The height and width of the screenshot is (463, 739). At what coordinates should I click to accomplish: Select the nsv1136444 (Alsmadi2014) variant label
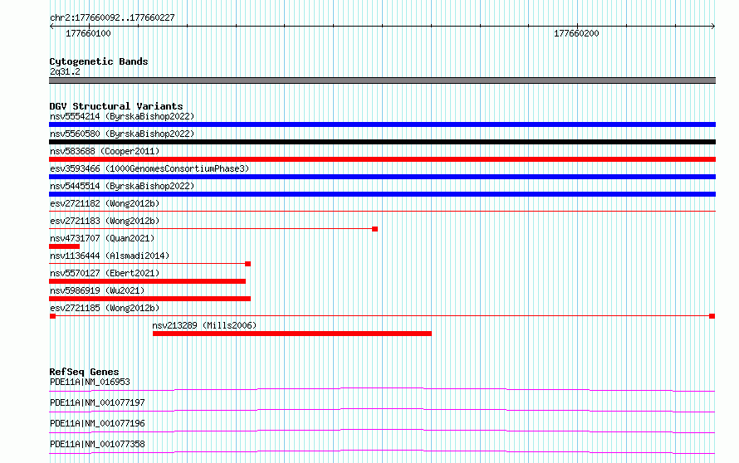[110, 256]
